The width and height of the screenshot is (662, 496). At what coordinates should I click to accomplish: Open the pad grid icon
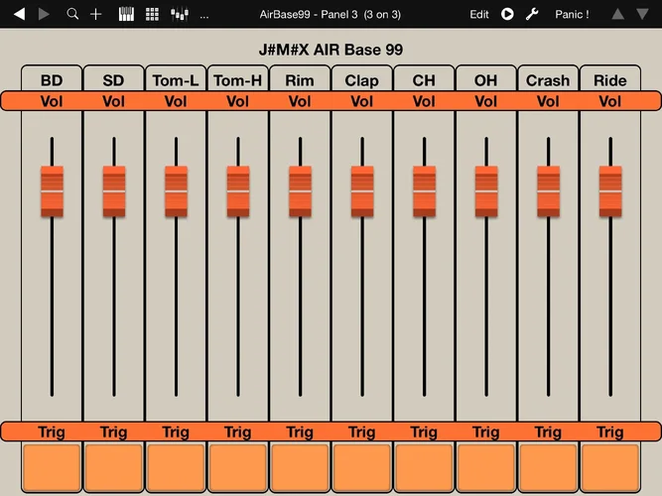tap(152, 14)
